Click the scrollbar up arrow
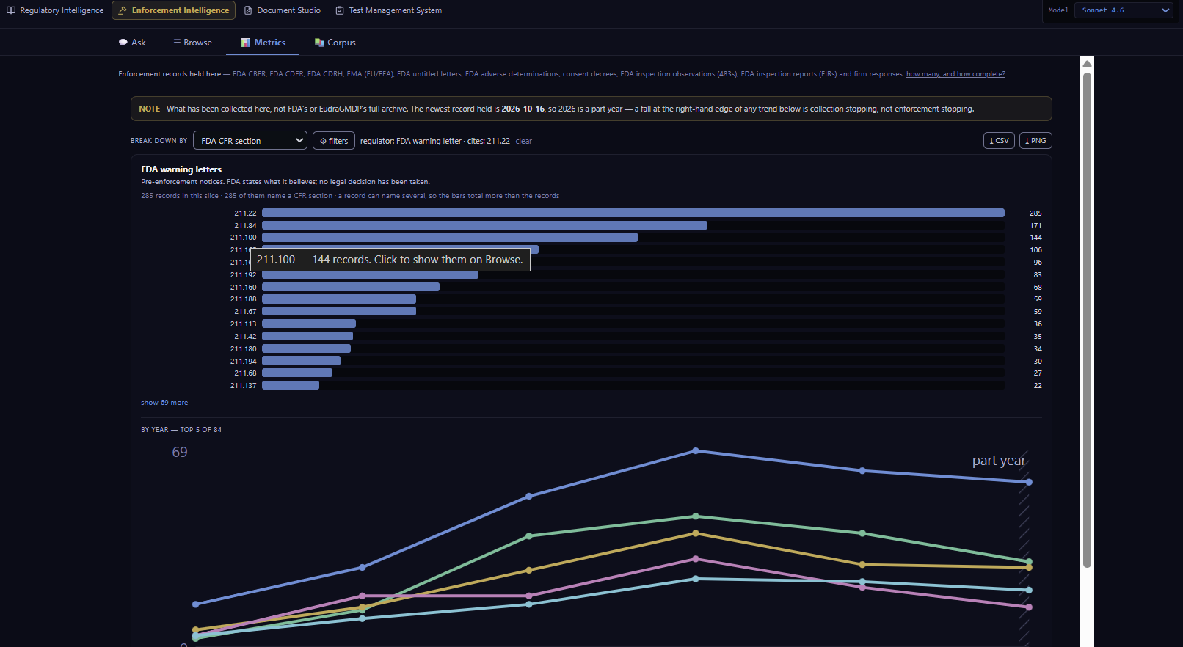 [x=1088, y=64]
